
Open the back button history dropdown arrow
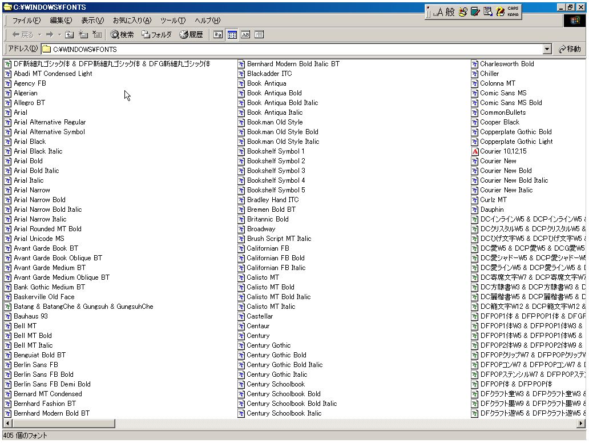(x=39, y=35)
